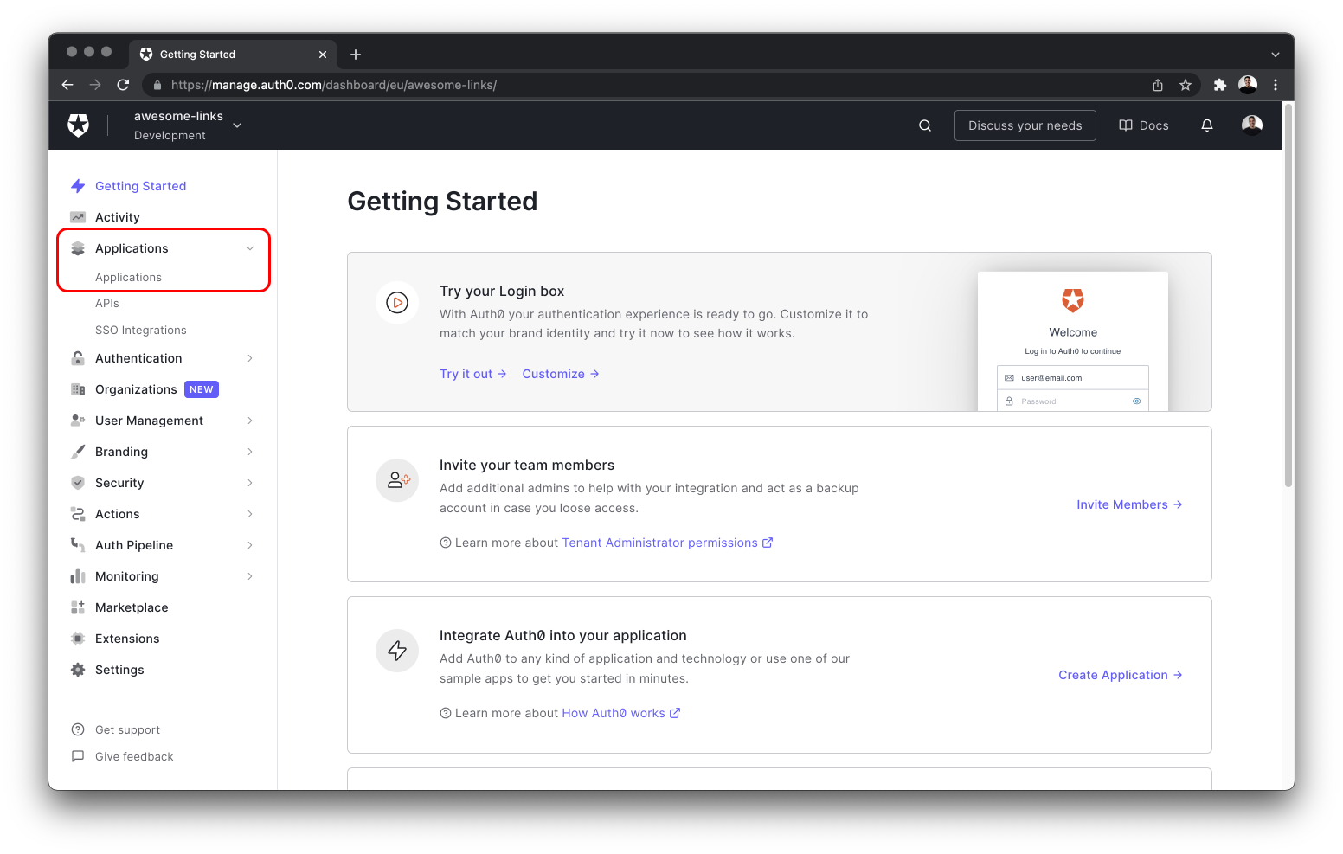
Task: Select SSO Integrations in sidebar
Action: tap(140, 330)
